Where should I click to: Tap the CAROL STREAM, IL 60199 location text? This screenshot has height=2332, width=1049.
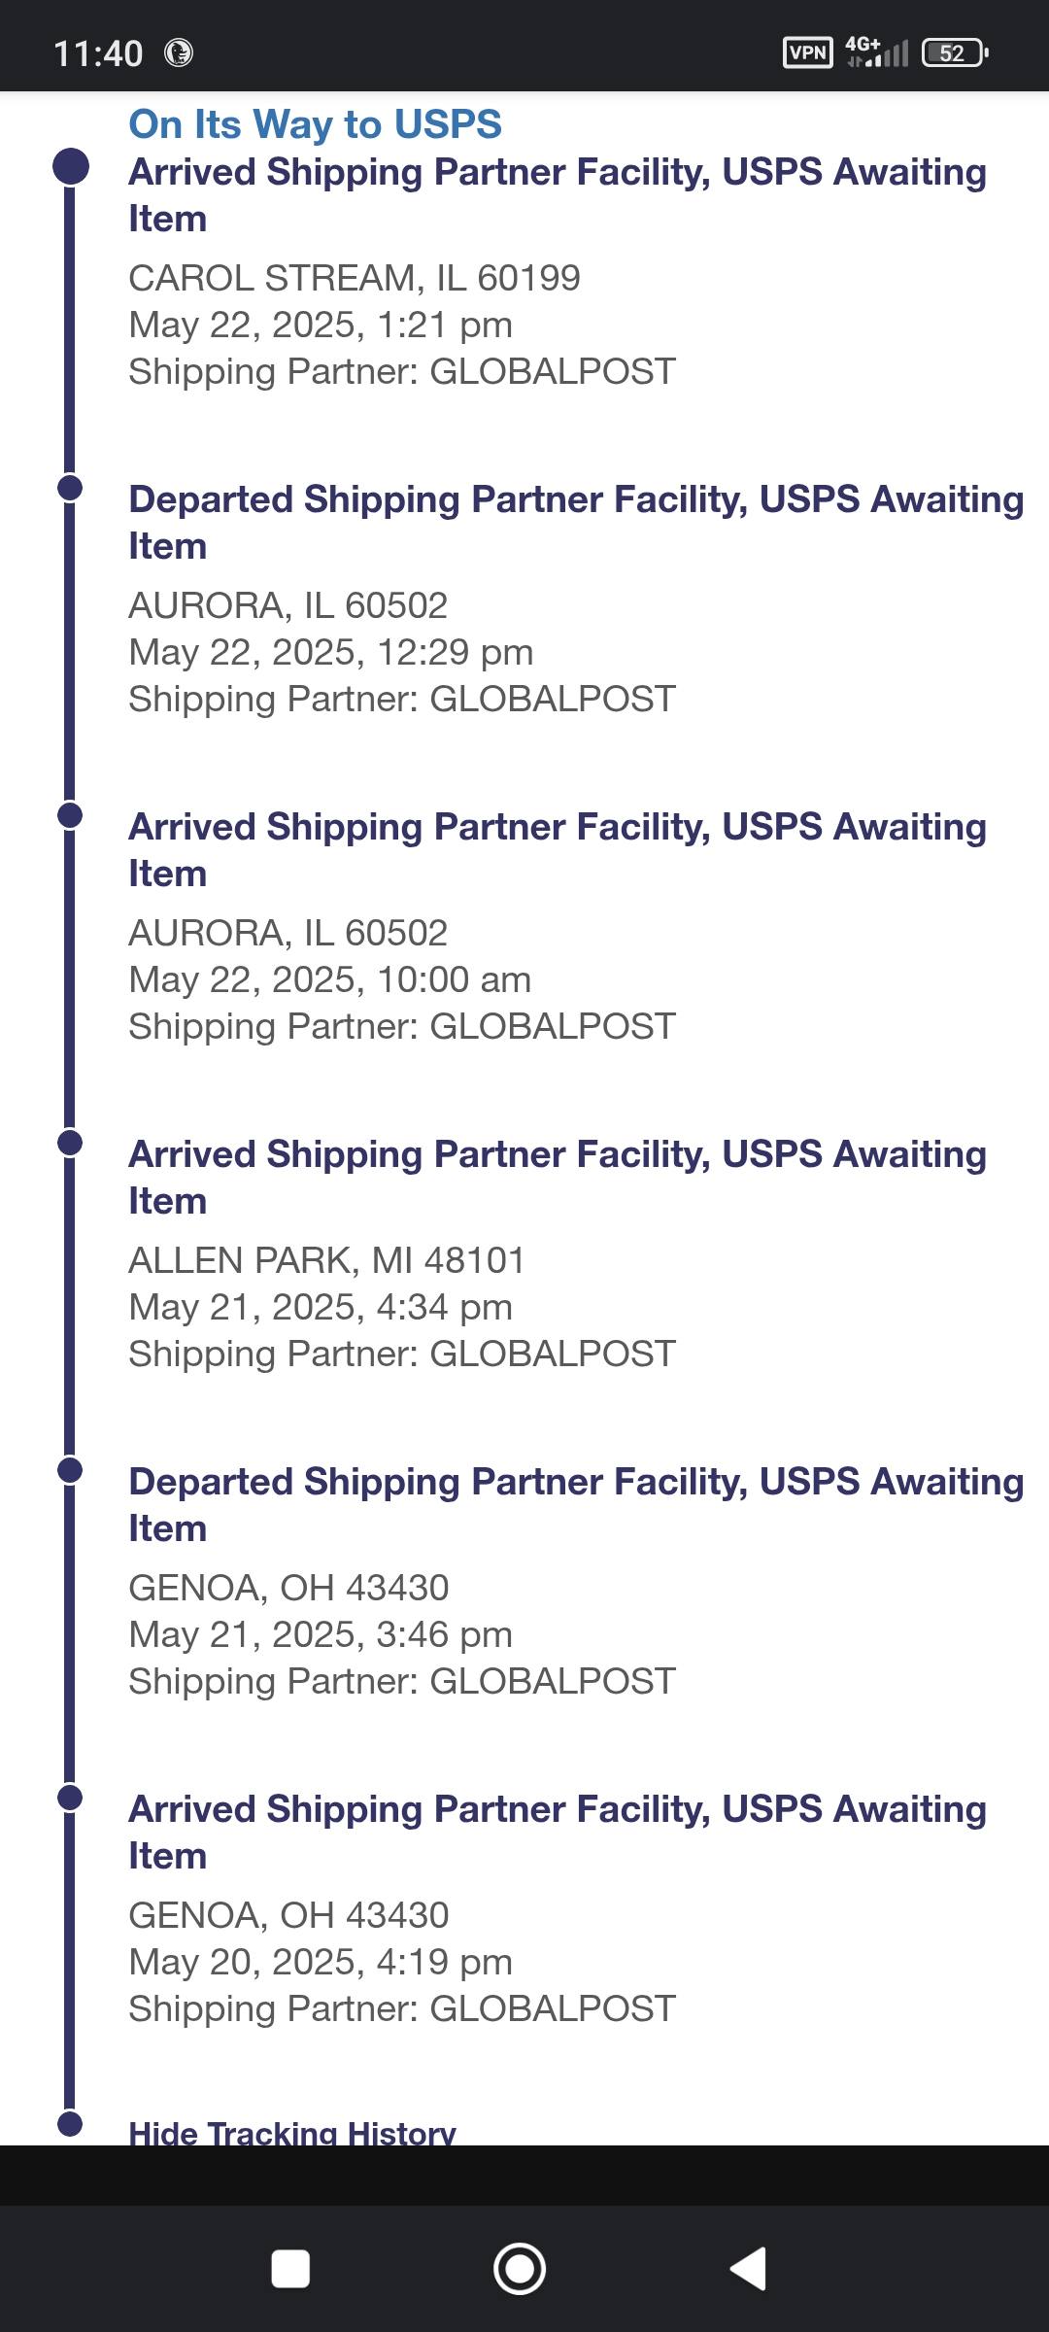point(355,278)
